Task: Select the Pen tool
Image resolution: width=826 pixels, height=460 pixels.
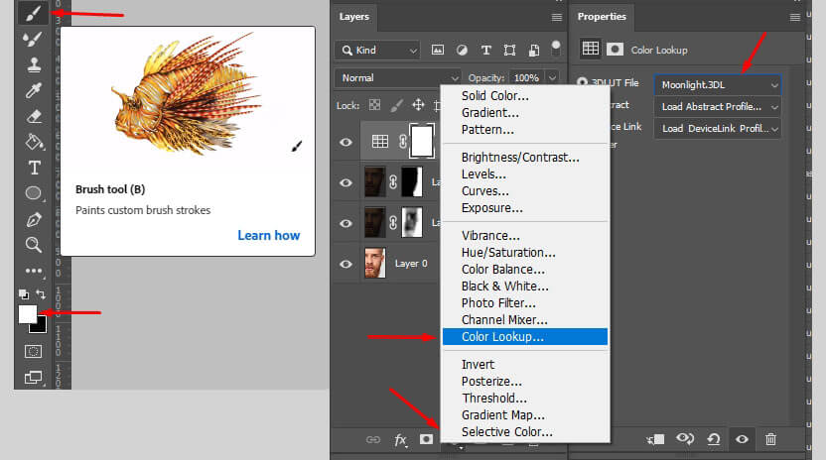Action: click(x=34, y=219)
